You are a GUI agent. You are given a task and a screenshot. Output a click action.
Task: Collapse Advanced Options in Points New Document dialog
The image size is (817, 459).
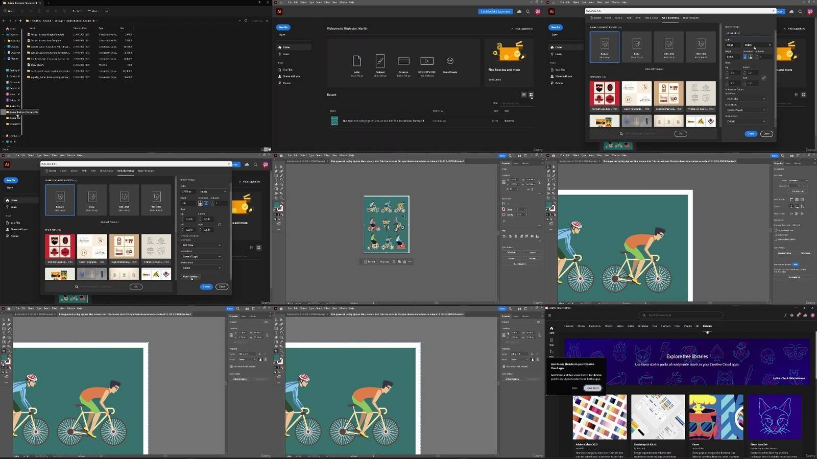coord(734,89)
